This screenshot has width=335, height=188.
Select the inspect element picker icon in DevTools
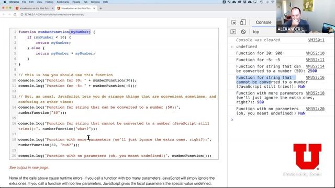pos(233,22)
